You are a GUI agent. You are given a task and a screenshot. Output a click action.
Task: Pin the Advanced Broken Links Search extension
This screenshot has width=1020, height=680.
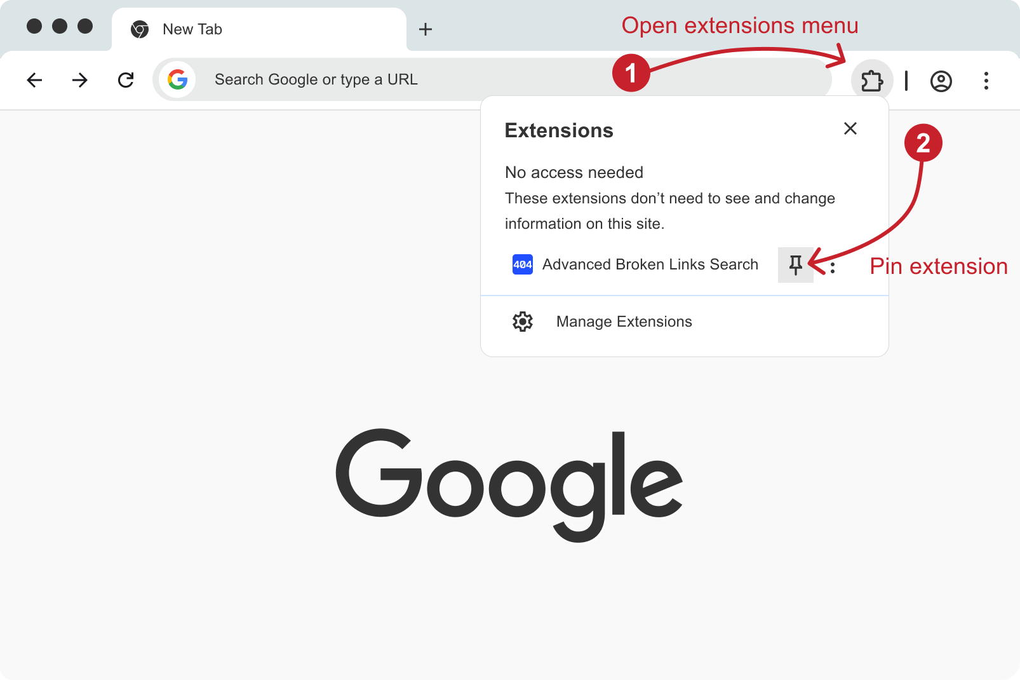point(795,264)
